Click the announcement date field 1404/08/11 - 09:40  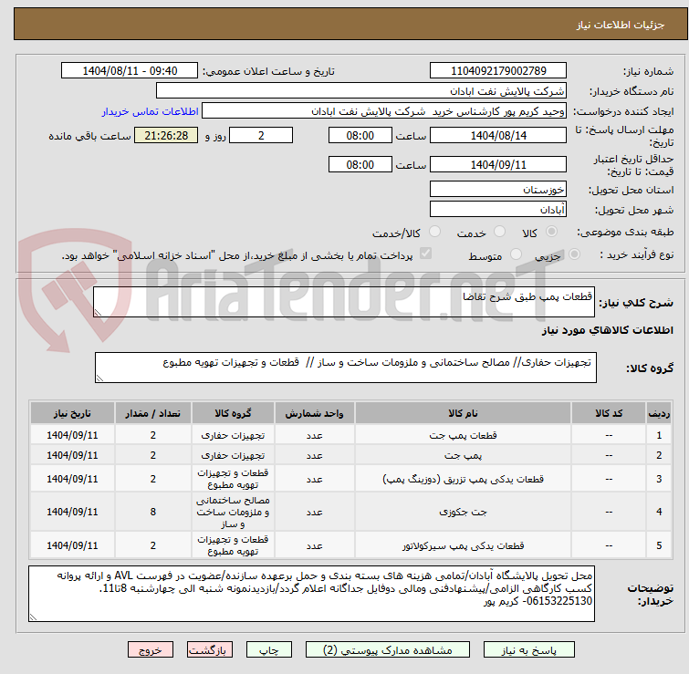tap(130, 71)
